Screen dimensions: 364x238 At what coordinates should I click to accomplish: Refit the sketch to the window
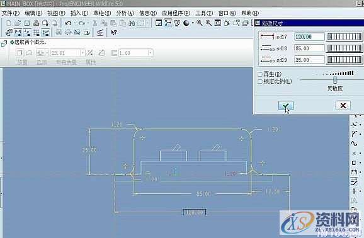(x=218, y=23)
